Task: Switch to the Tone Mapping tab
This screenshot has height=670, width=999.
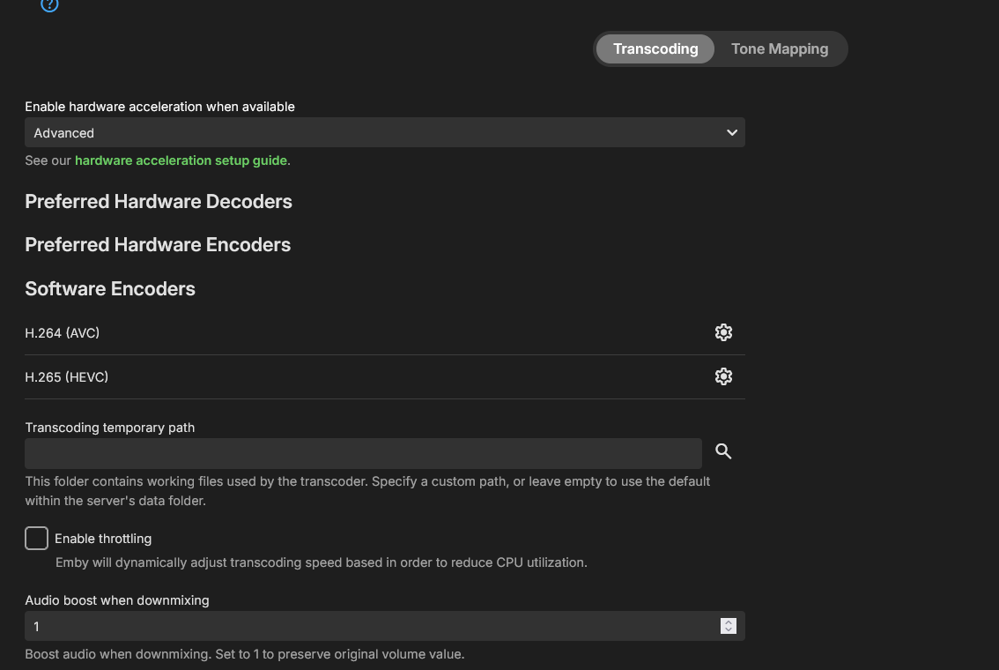Action: [779, 48]
